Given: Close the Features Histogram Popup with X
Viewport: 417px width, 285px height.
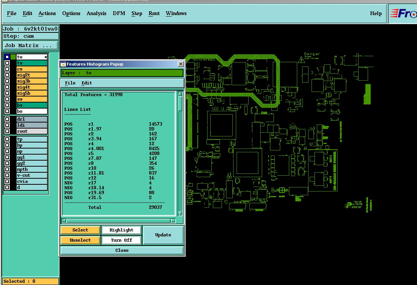Looking at the screenshot, I should pyautogui.click(x=180, y=64).
